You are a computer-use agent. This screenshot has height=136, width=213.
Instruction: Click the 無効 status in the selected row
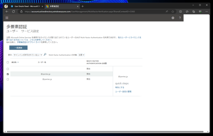tap(88, 74)
